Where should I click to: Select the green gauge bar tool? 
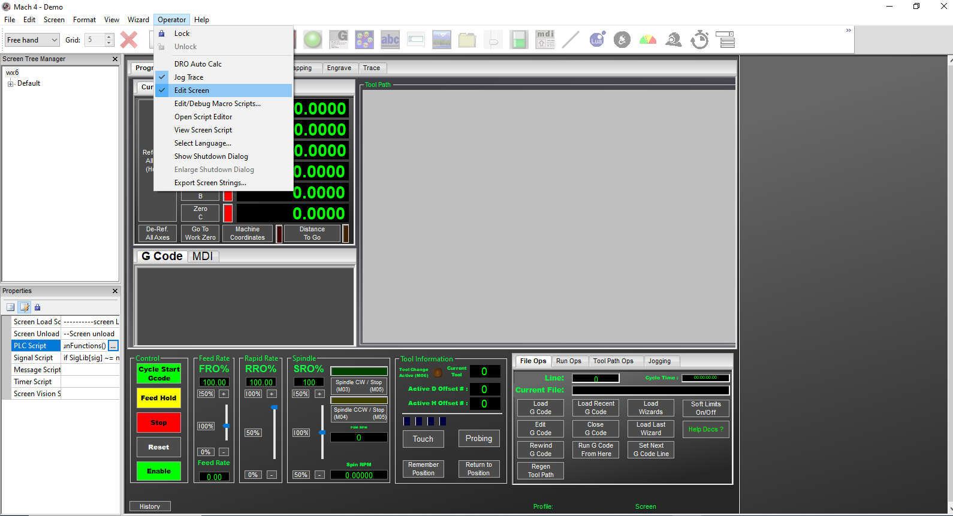pyautogui.click(x=518, y=40)
